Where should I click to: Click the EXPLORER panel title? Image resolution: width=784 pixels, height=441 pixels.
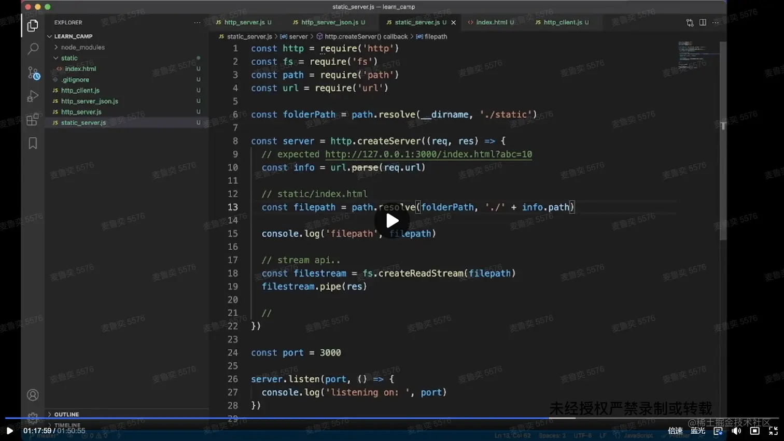(68, 23)
